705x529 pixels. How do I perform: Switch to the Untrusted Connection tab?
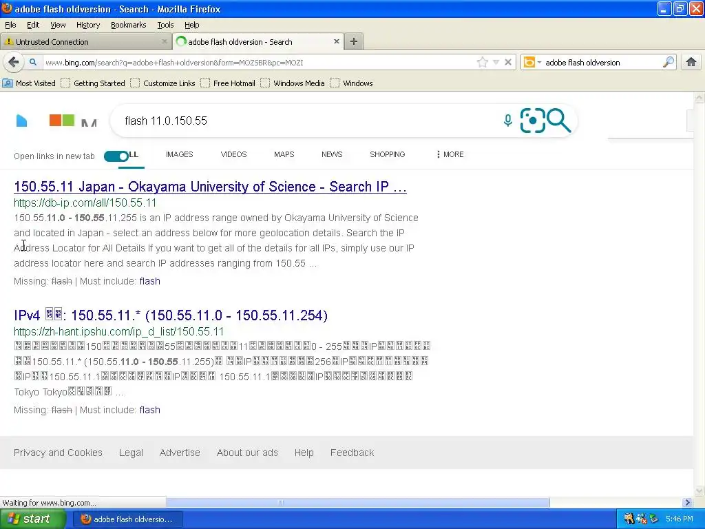pyautogui.click(x=85, y=41)
